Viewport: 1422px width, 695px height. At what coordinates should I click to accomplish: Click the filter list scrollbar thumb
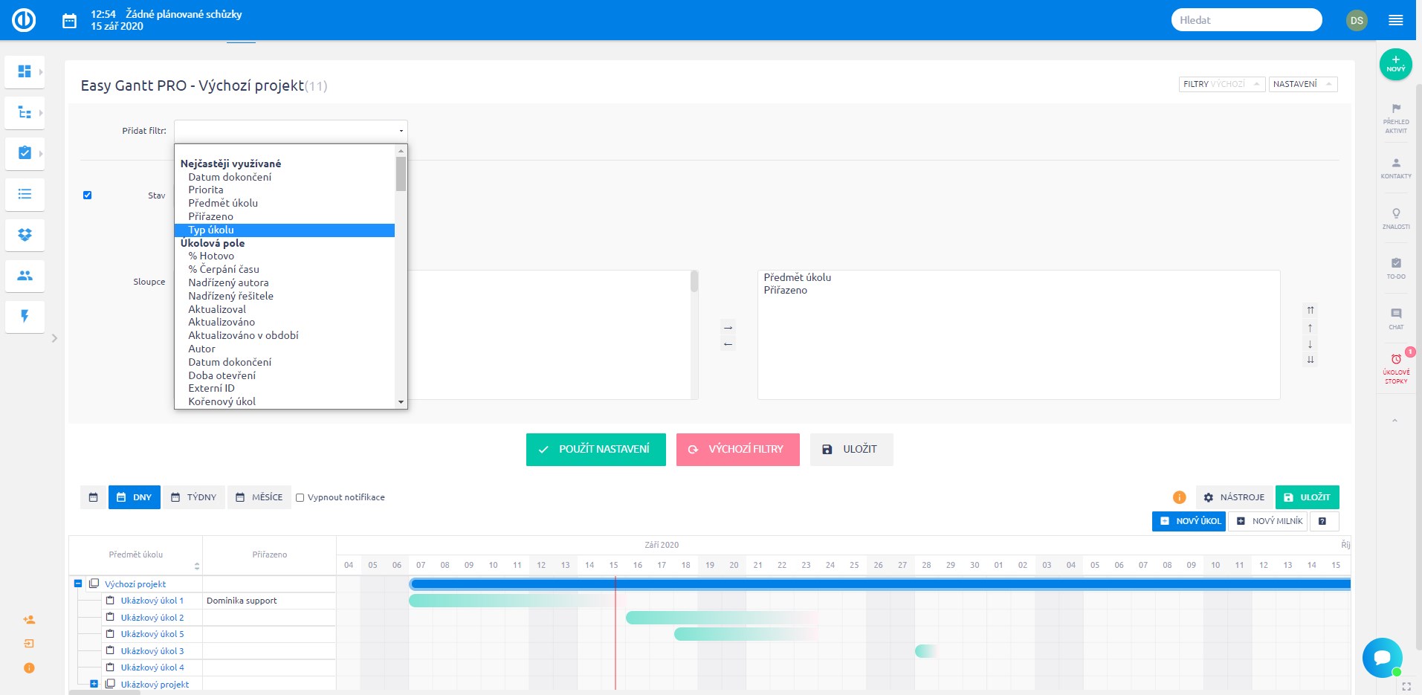click(x=401, y=174)
